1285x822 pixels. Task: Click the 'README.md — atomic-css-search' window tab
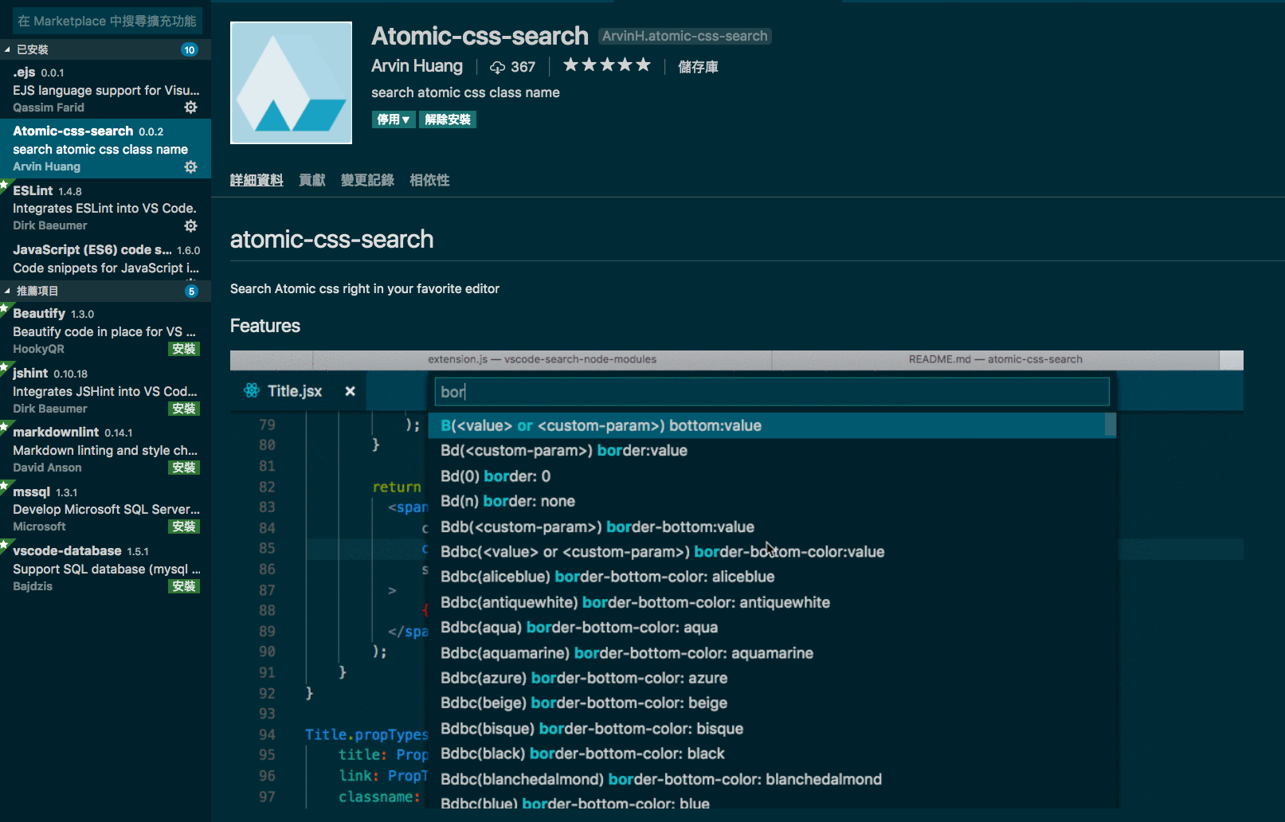coord(995,359)
